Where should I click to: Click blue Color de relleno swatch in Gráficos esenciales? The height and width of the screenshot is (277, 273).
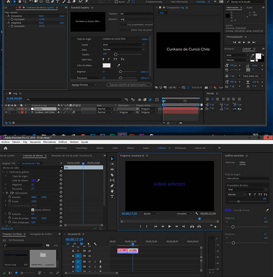(x=228, y=210)
